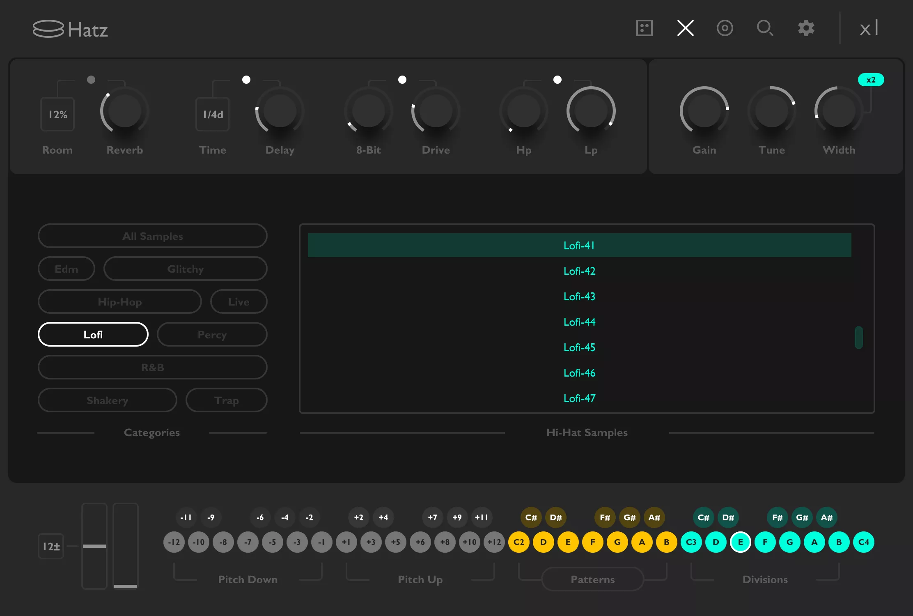Click the E key in Divisions
The width and height of the screenshot is (913, 616).
point(741,542)
